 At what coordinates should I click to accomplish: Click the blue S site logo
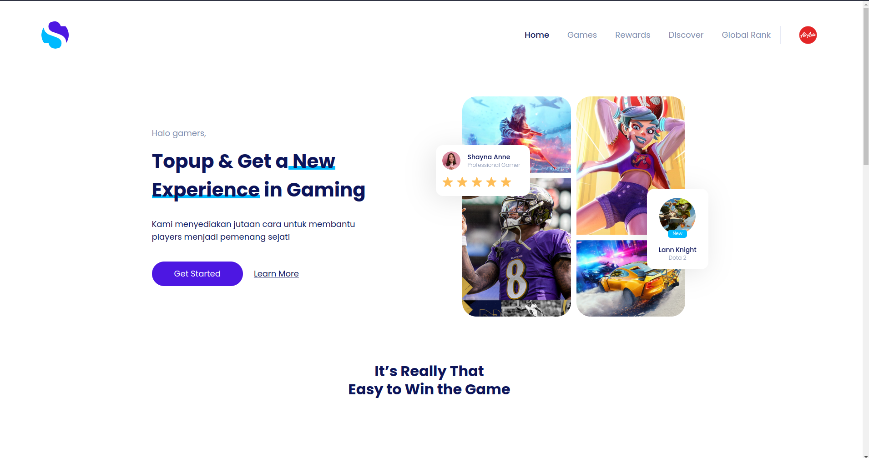tap(55, 35)
